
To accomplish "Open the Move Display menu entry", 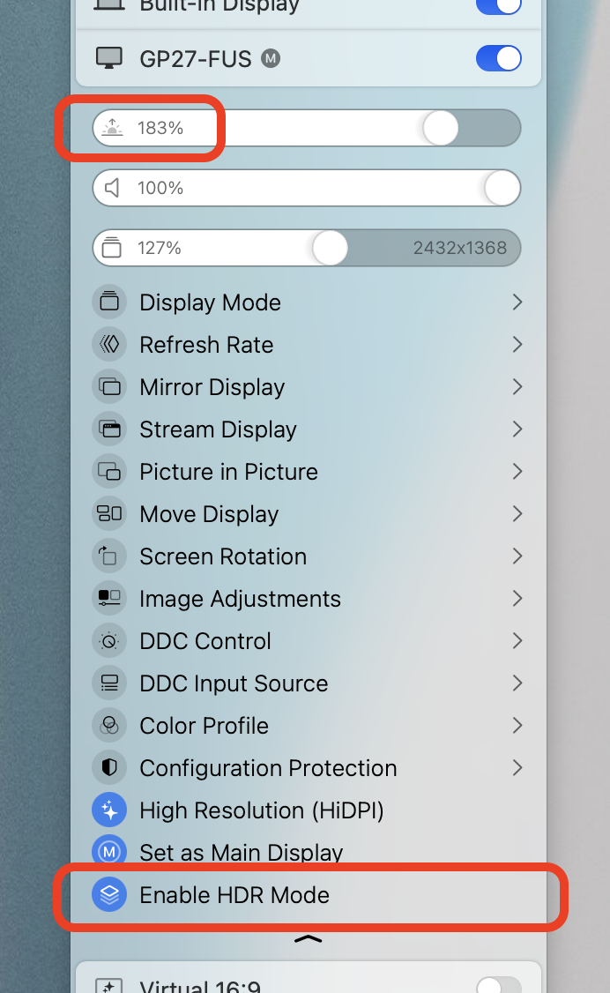I will (x=209, y=514).
